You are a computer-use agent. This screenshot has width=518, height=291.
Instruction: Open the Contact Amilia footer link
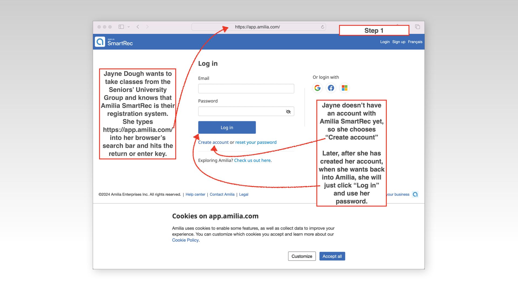222,194
